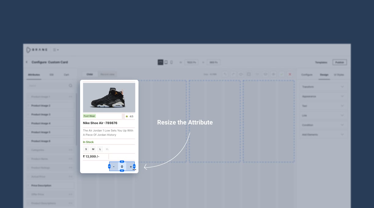Click the Nike Shoe Air -789876 title
The height and width of the screenshot is (208, 374).
click(100, 123)
